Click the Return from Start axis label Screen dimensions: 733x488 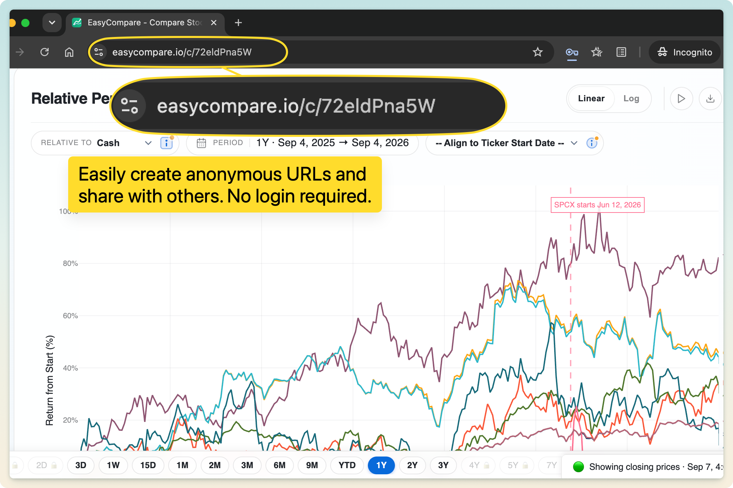click(50, 380)
